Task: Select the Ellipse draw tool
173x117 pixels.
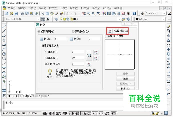Action: click(4, 68)
